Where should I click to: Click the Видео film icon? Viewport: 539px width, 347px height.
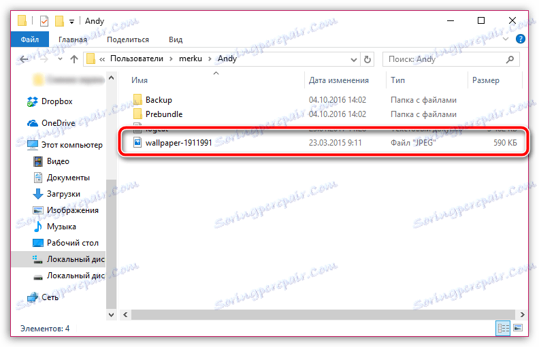38,161
